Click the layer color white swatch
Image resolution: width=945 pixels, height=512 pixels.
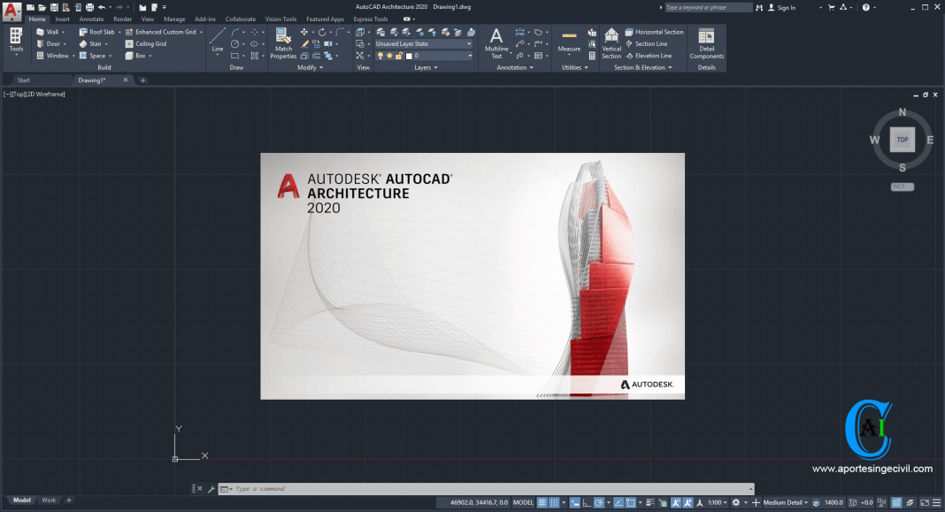(x=409, y=56)
